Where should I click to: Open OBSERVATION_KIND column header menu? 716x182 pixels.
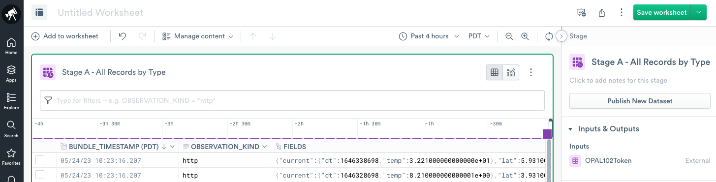[x=265, y=147]
